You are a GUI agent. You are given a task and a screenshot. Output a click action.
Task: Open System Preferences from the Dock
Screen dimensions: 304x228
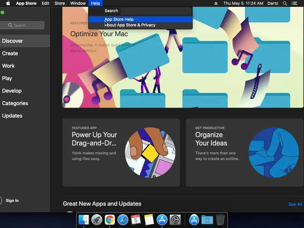point(175,220)
